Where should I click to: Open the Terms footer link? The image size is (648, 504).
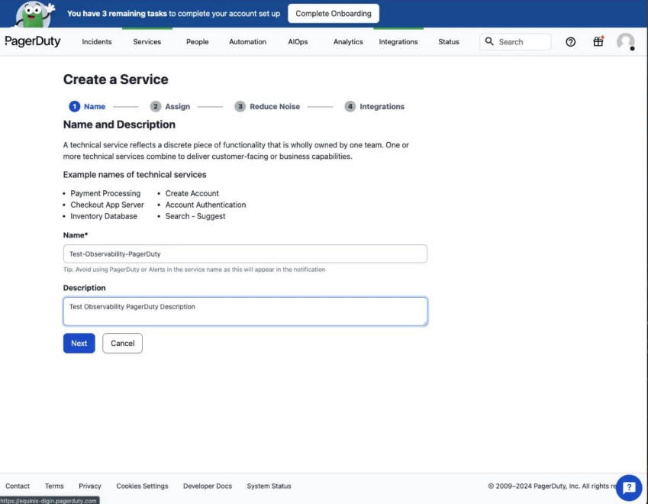coord(54,486)
